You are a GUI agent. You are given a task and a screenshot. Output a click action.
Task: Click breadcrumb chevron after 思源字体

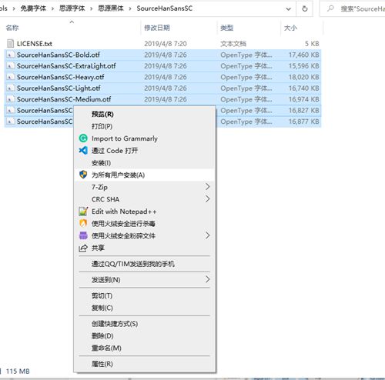point(92,8)
